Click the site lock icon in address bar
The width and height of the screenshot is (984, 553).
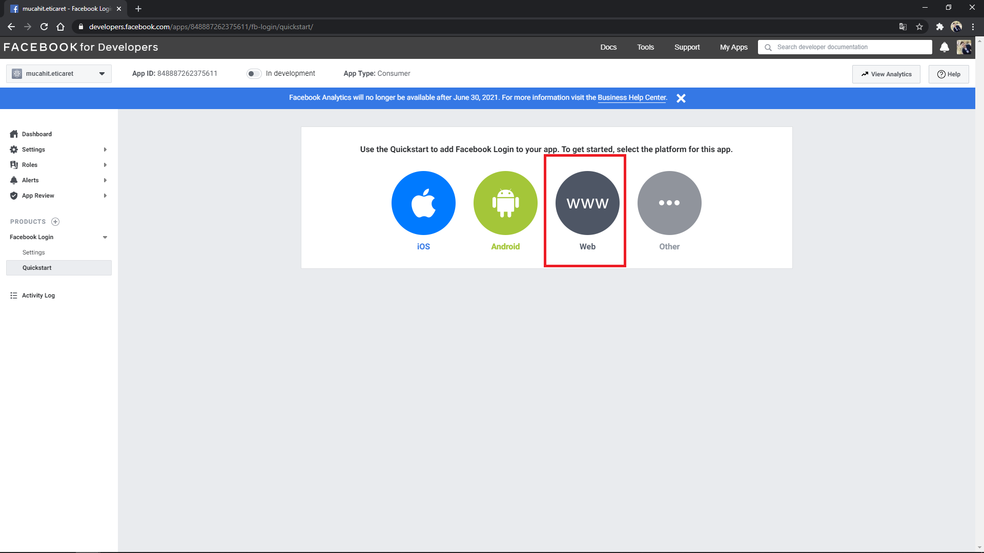(80, 27)
